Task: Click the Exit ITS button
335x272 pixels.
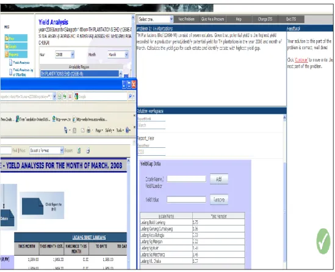Action: pos(291,19)
